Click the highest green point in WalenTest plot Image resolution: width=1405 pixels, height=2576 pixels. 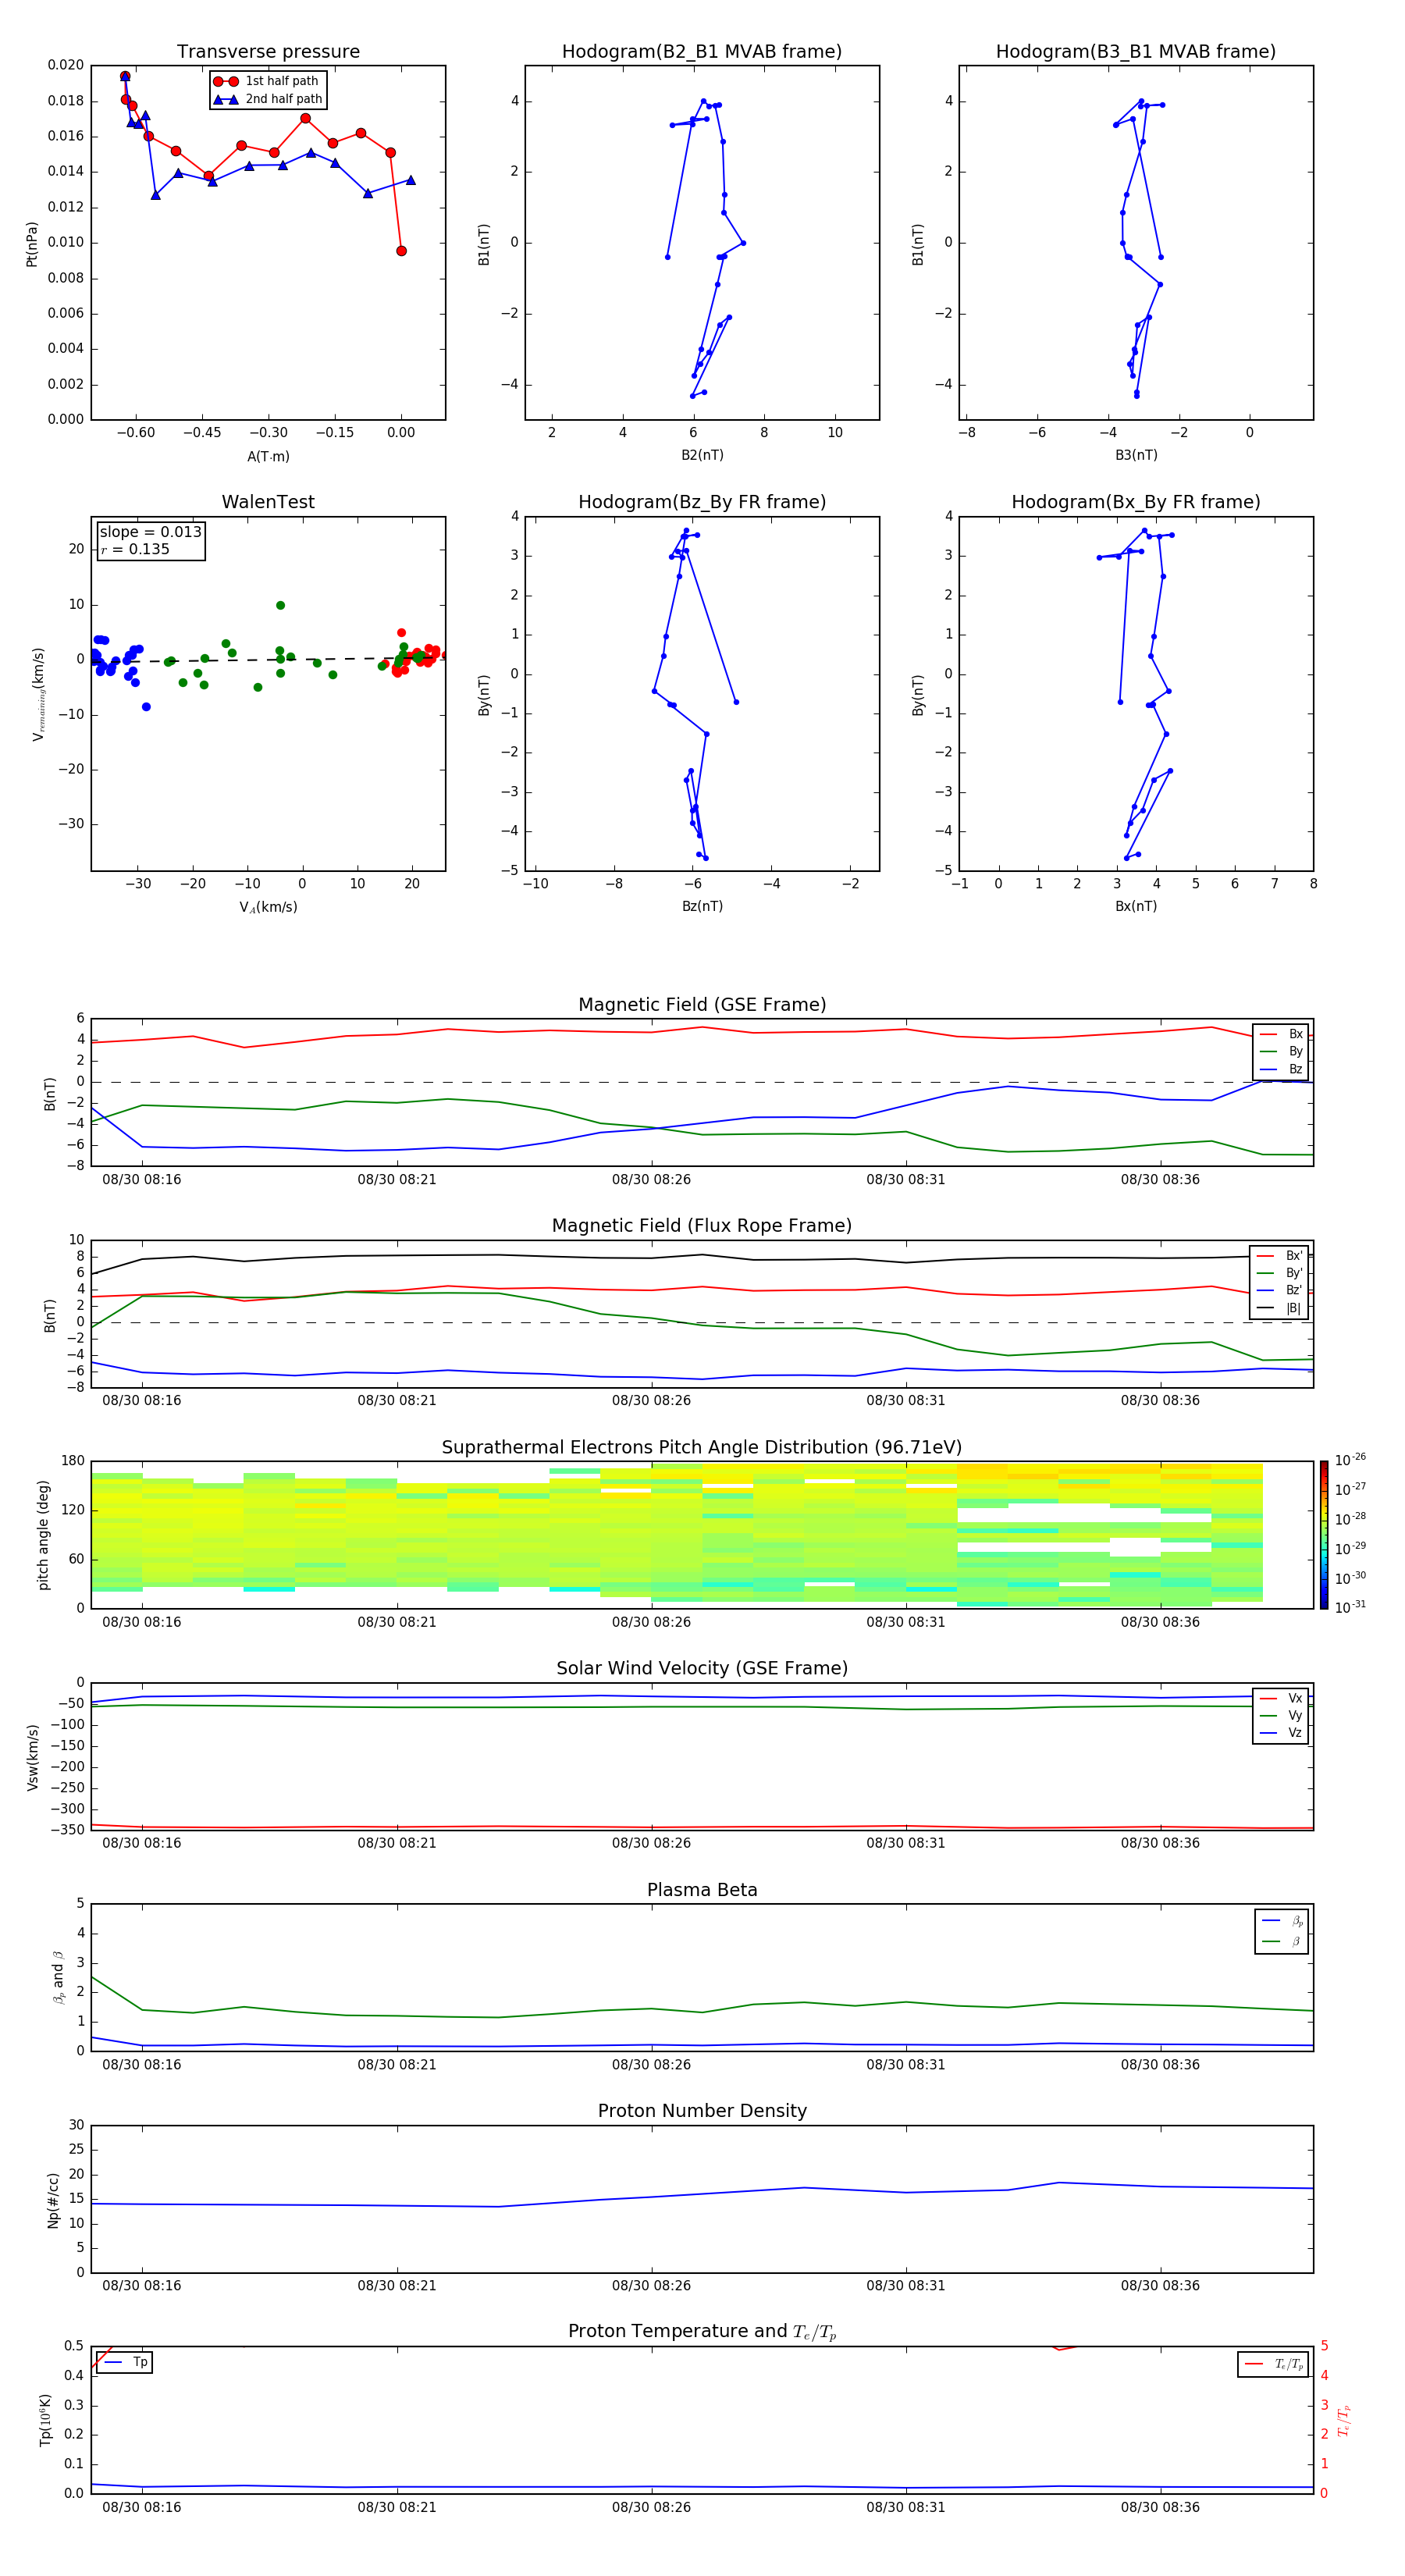point(280,605)
